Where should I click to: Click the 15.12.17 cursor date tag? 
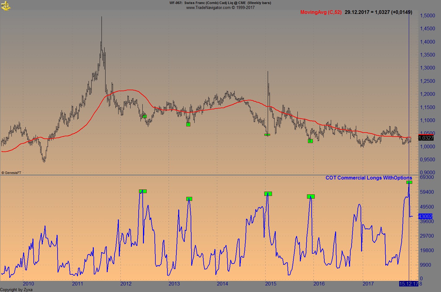click(409, 284)
